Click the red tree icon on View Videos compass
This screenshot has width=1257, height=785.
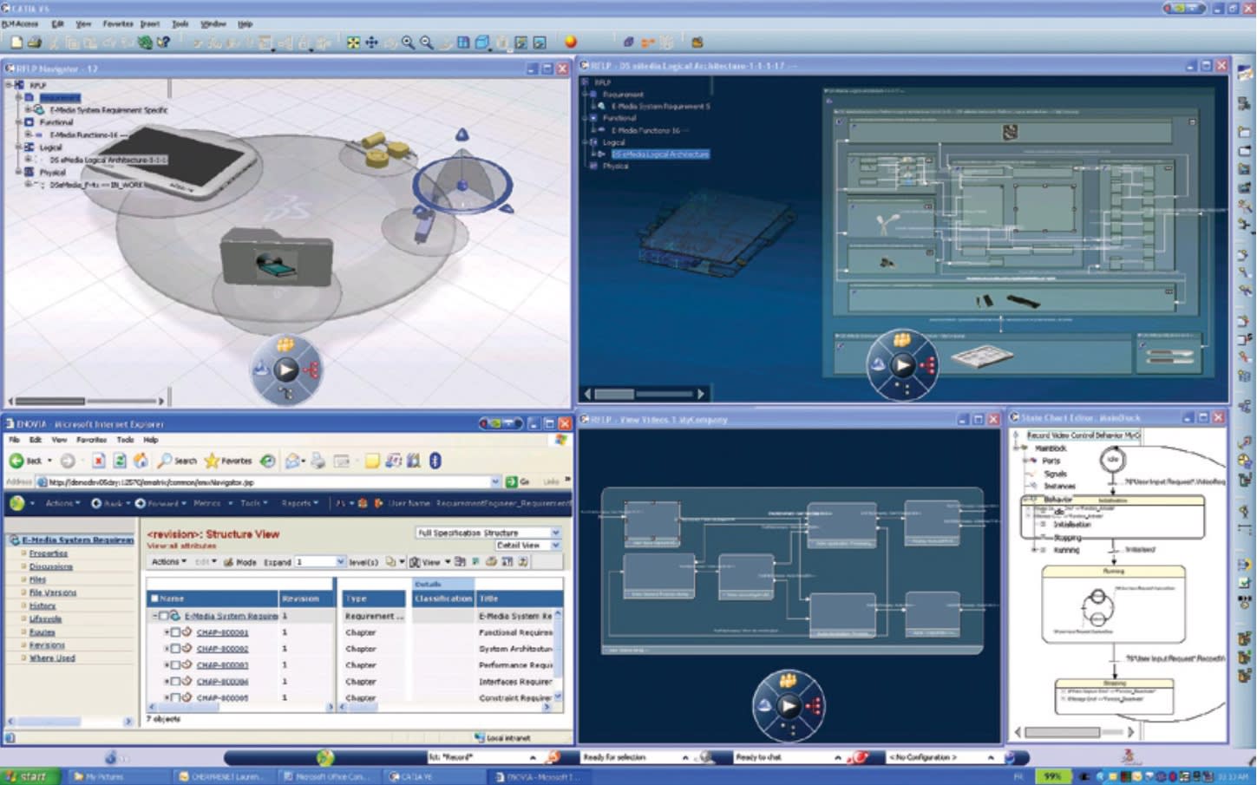[814, 706]
